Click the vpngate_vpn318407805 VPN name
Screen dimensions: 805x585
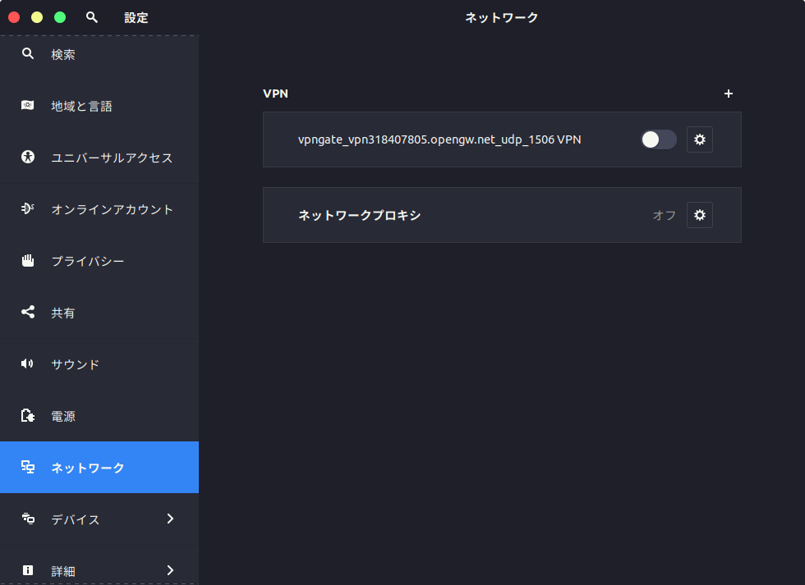pyautogui.click(x=439, y=139)
